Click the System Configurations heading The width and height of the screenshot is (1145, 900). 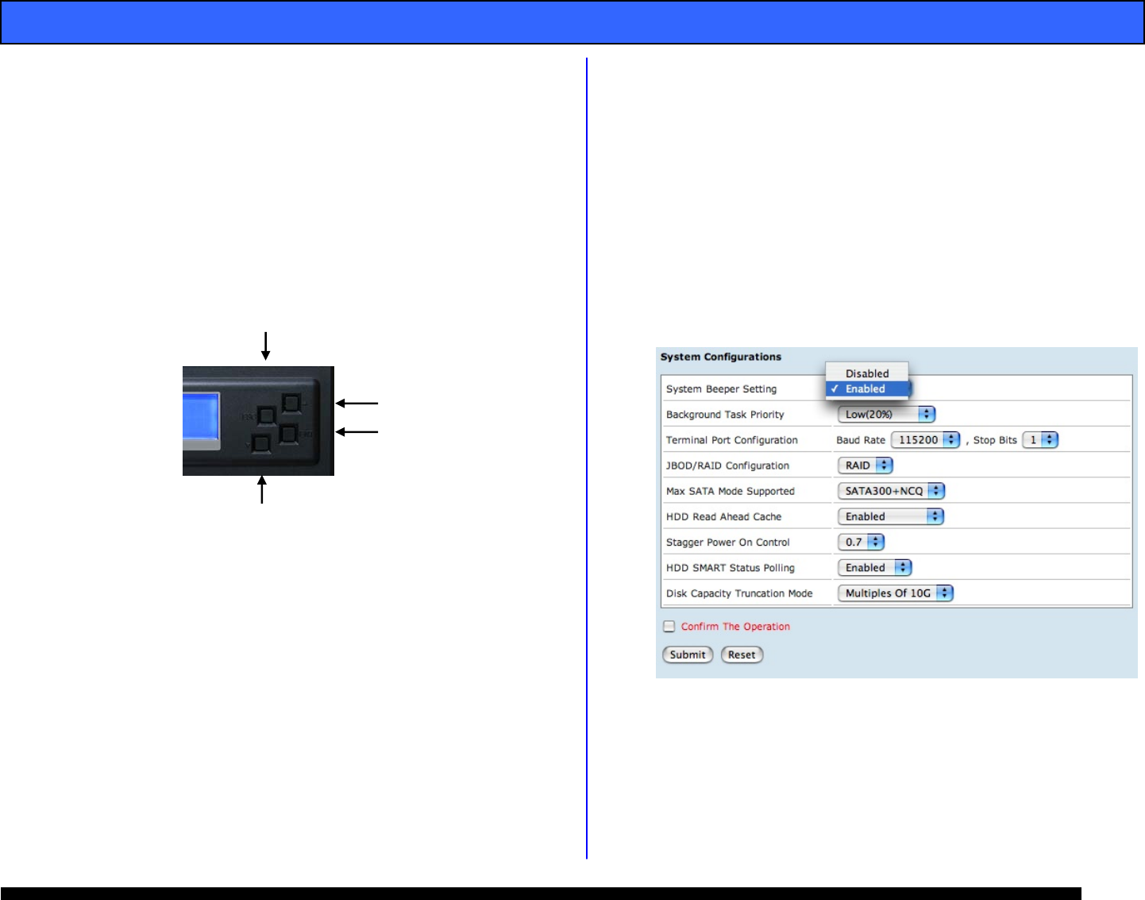pos(721,357)
